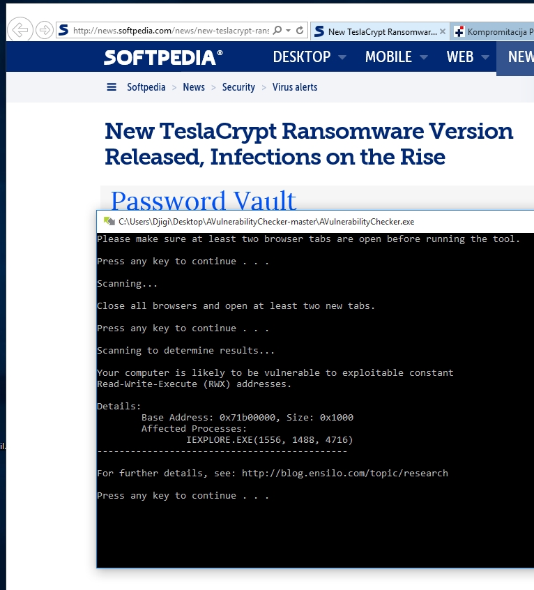Viewport: 534px width, 590px height.
Task: Switch to New TeslaCrypt Ransomware tab
Action: click(379, 31)
